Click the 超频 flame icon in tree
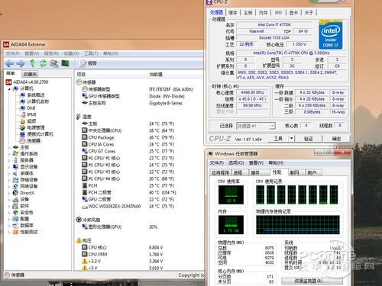The height and width of the screenshot is (286, 382). click(23, 121)
